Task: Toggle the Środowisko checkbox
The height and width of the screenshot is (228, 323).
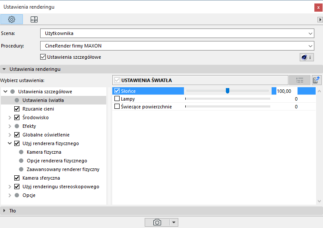Action: (17, 117)
